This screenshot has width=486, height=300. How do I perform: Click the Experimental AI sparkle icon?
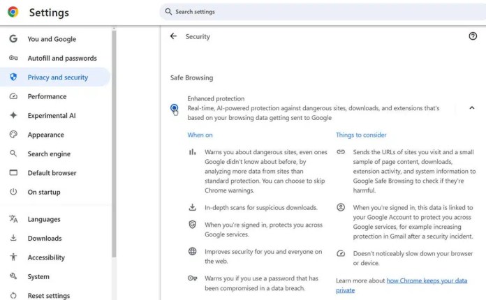click(x=13, y=115)
